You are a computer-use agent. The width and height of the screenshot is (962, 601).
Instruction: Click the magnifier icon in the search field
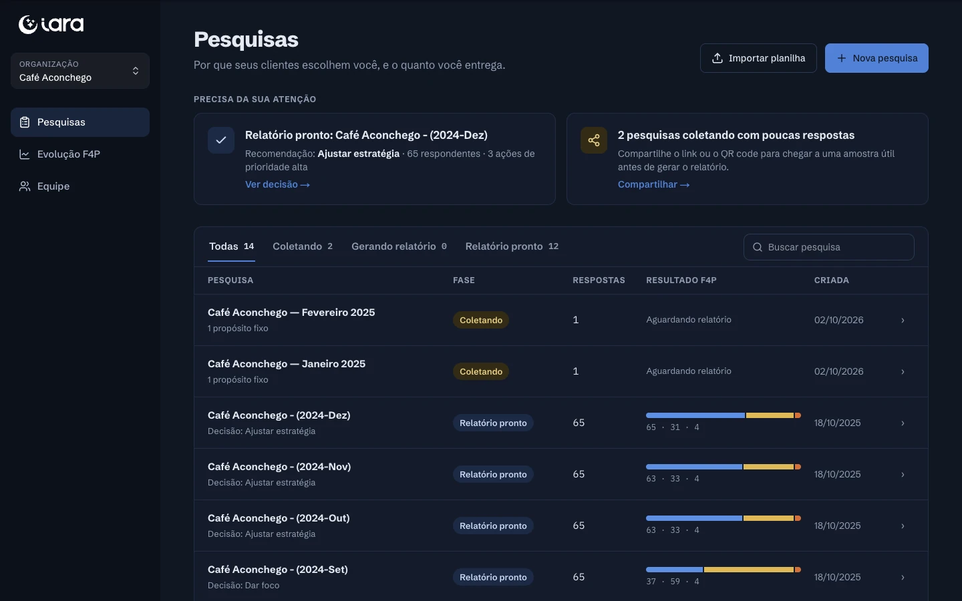click(758, 247)
